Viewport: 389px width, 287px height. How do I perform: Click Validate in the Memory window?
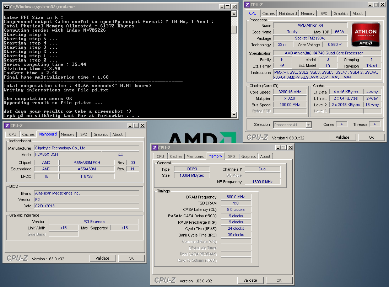[x=250, y=280]
